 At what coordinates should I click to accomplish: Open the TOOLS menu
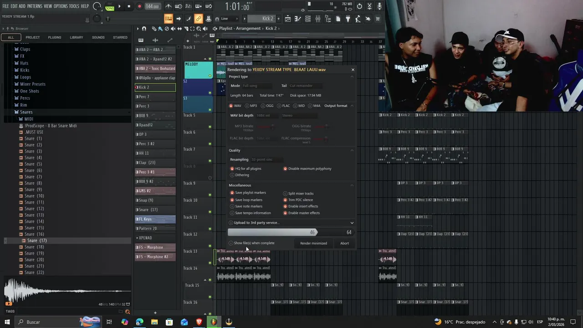[74, 6]
